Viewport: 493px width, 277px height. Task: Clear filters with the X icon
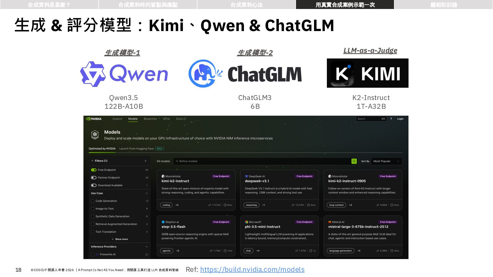pyautogui.click(x=146, y=161)
